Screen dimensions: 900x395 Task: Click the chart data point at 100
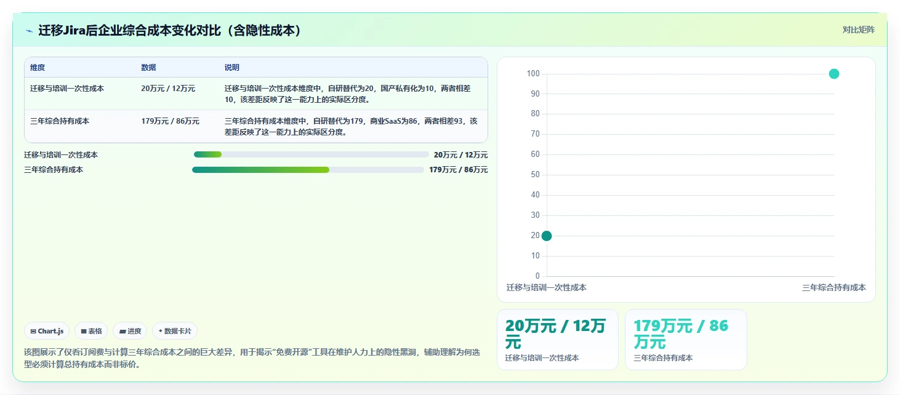click(834, 74)
